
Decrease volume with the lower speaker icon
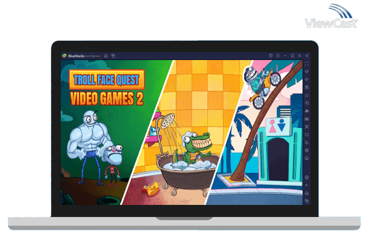(307, 79)
